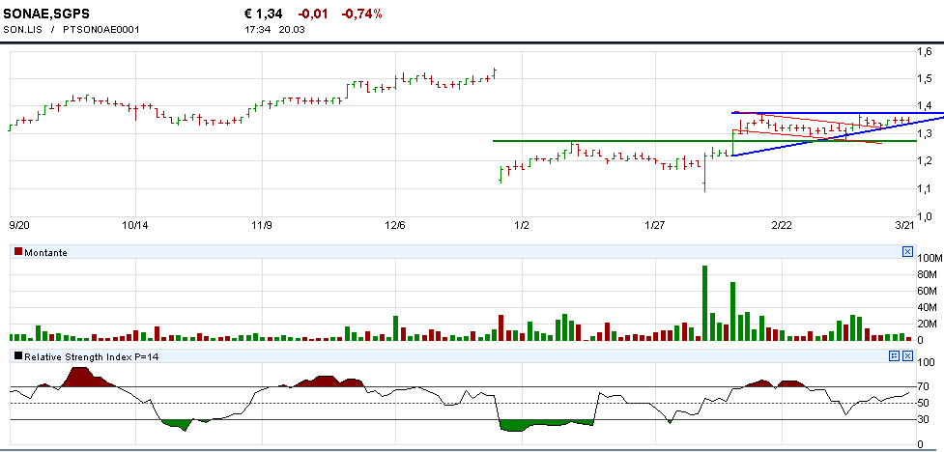Viewport: 944px width, 452px height.
Task: Click the "40M" volume axis label
Action: pyautogui.click(x=928, y=307)
